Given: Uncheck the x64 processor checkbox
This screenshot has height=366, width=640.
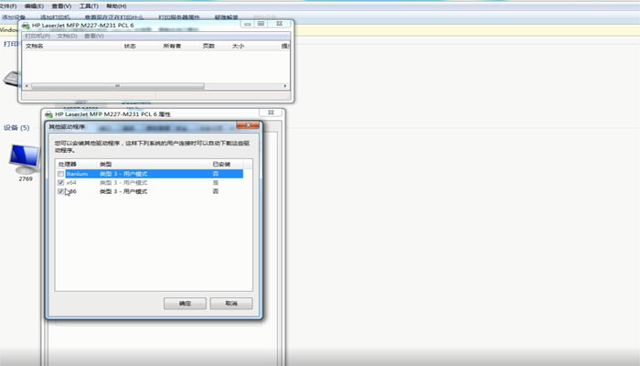Looking at the screenshot, I should [x=61, y=183].
